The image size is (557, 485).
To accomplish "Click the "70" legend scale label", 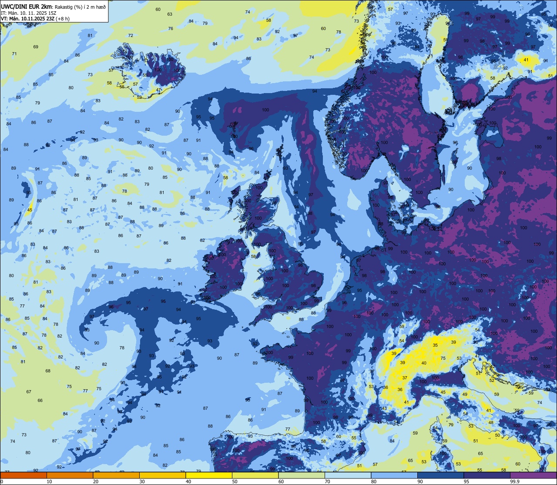I will [x=327, y=481].
